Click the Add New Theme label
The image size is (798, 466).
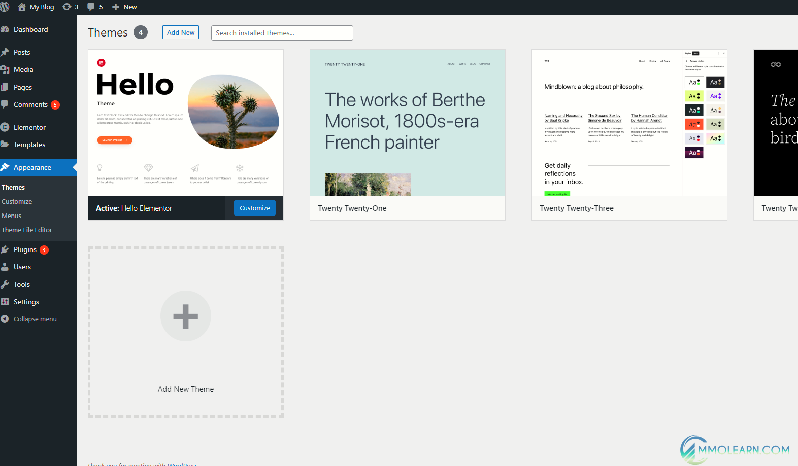point(186,389)
